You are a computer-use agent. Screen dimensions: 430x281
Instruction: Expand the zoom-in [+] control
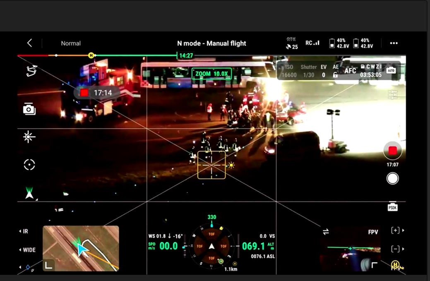coord(396,231)
